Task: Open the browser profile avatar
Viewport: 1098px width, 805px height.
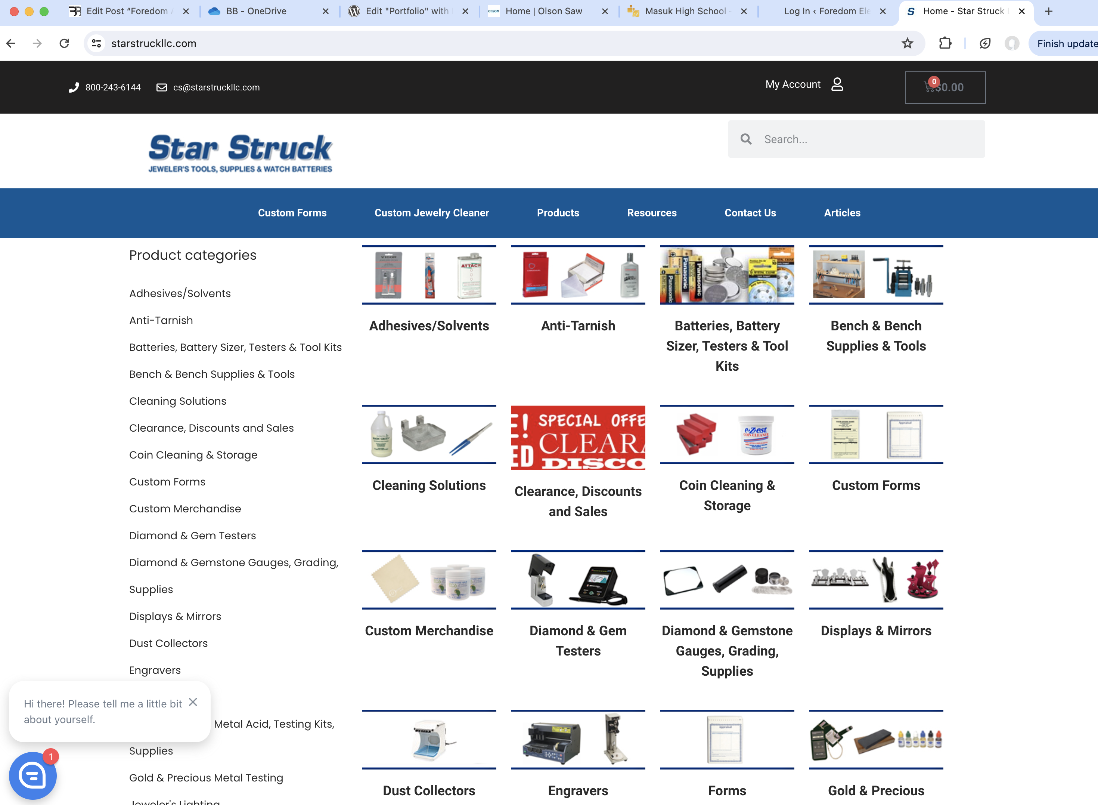Action: (x=1012, y=43)
